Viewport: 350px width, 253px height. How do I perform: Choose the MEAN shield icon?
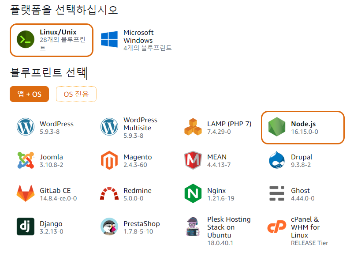[x=193, y=160]
